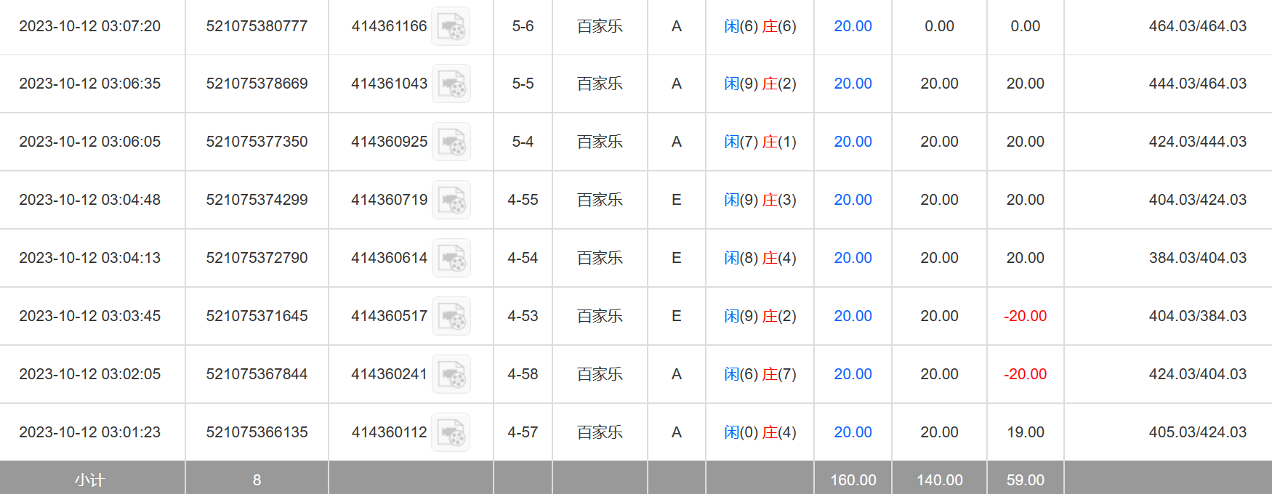Click timestamp 2023-10-12 03:03:45
This screenshot has height=494, width=1272.
[x=90, y=316]
